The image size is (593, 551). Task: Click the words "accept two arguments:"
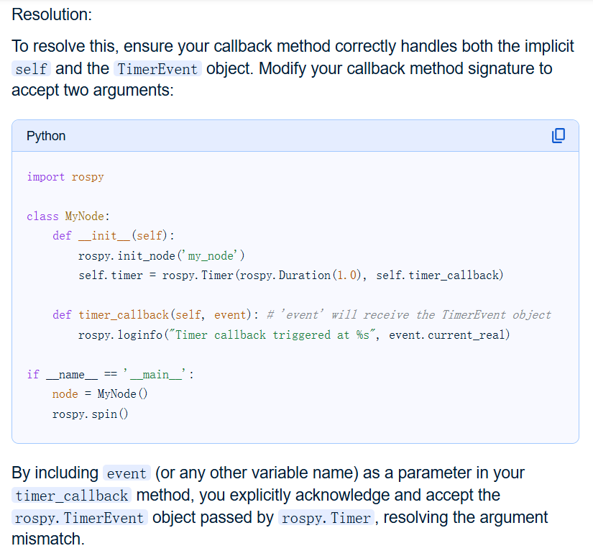[x=93, y=91]
